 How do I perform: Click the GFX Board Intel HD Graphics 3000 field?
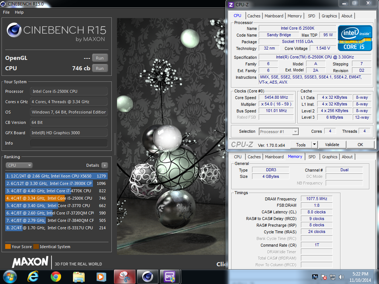click(x=69, y=133)
